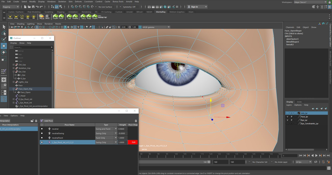The height and width of the screenshot is (175, 332).
Task: Toggle visibility V of Face_lyr layer
Action: click(x=287, y=117)
